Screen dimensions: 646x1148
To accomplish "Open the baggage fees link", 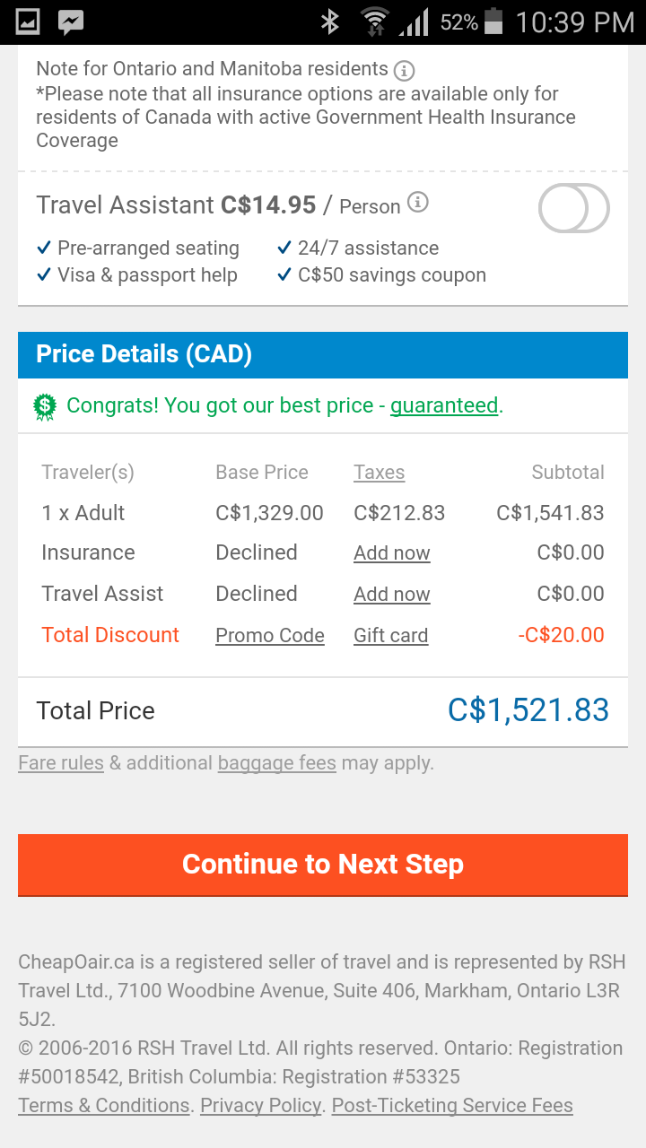I will click(x=276, y=763).
